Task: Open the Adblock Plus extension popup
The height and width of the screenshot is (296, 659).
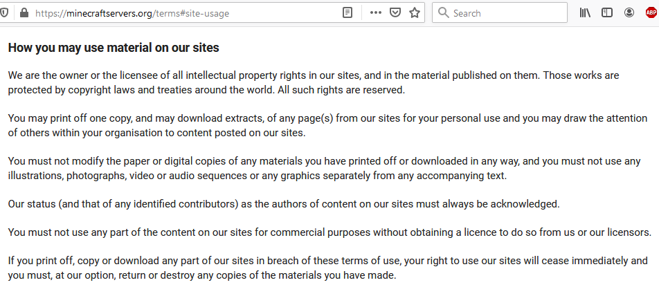Action: point(651,12)
